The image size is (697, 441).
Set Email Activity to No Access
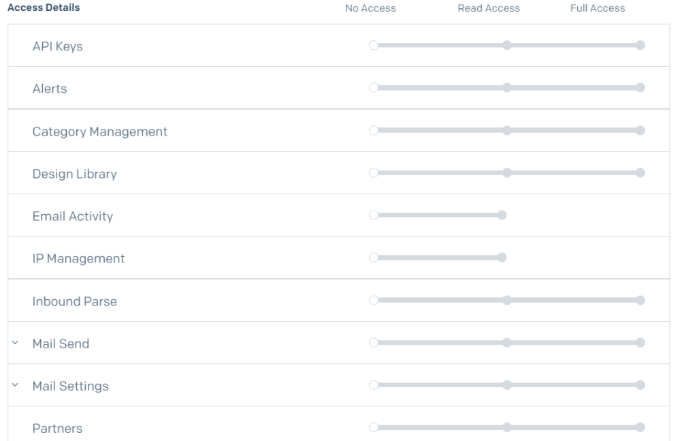[373, 215]
